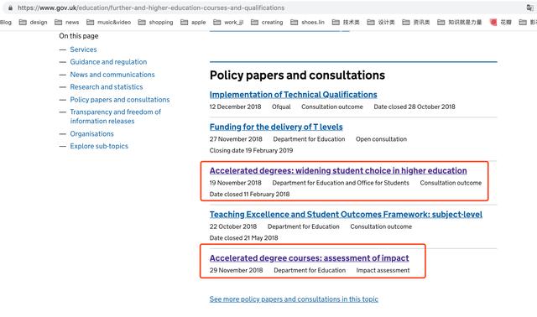Click the 'Policy papers and consultations' main heading
The height and width of the screenshot is (317, 537).
point(297,75)
